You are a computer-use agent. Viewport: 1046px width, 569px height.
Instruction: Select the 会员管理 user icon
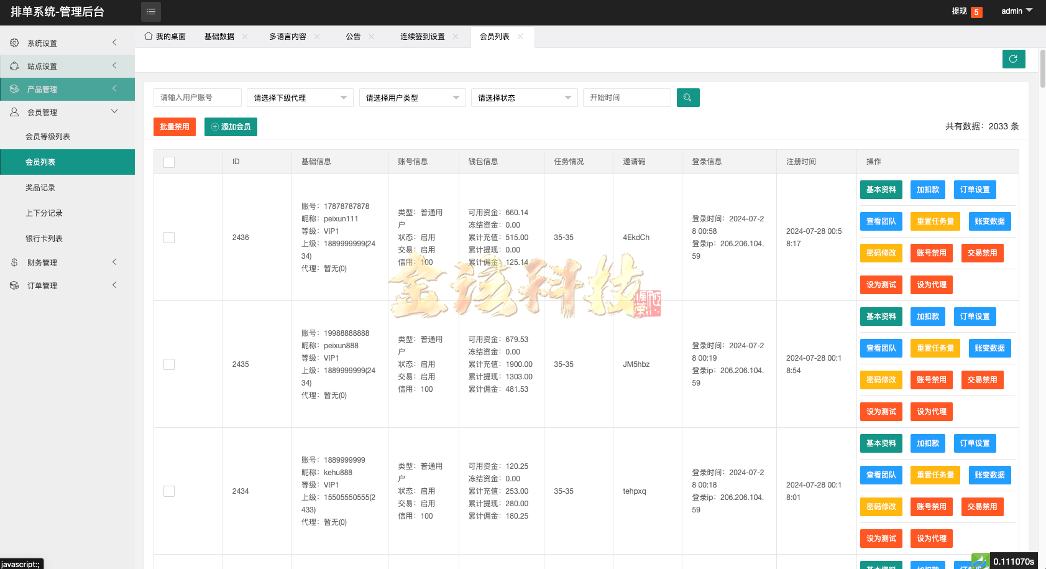point(14,111)
